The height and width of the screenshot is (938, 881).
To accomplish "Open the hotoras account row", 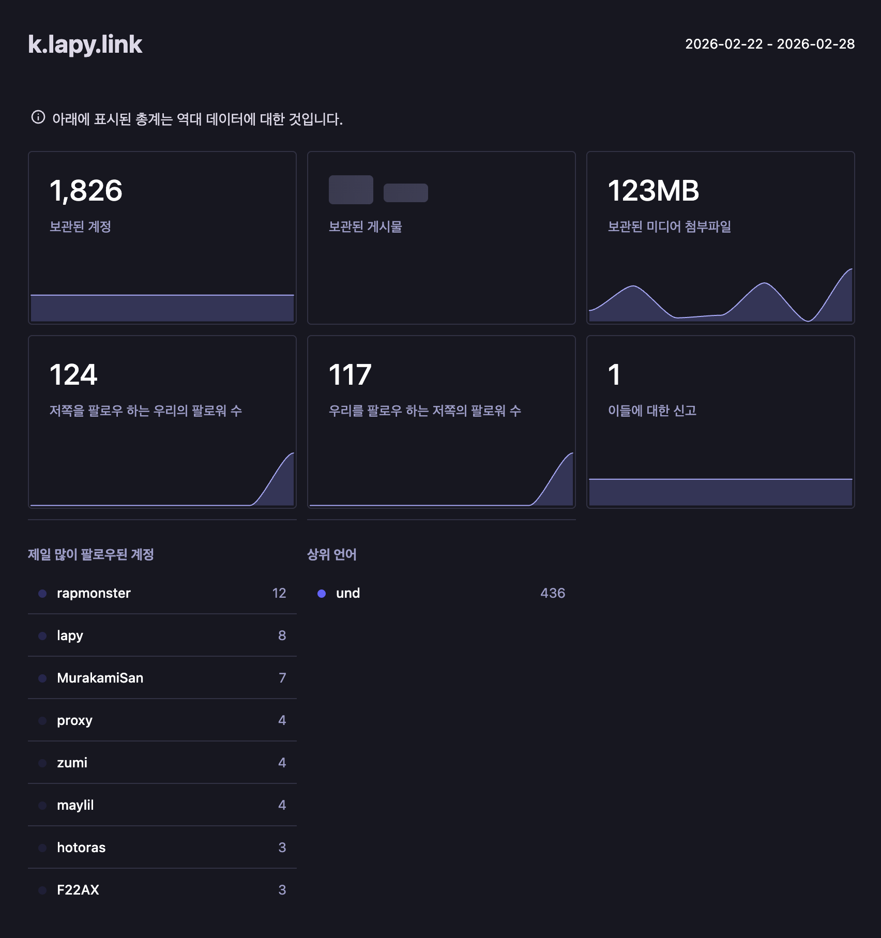I will click(x=81, y=848).
